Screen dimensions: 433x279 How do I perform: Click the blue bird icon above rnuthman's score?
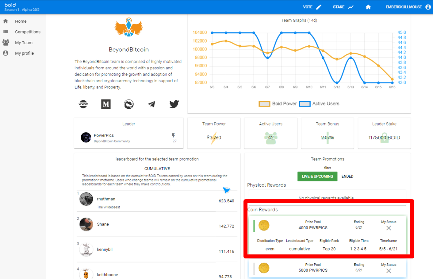[x=226, y=190]
